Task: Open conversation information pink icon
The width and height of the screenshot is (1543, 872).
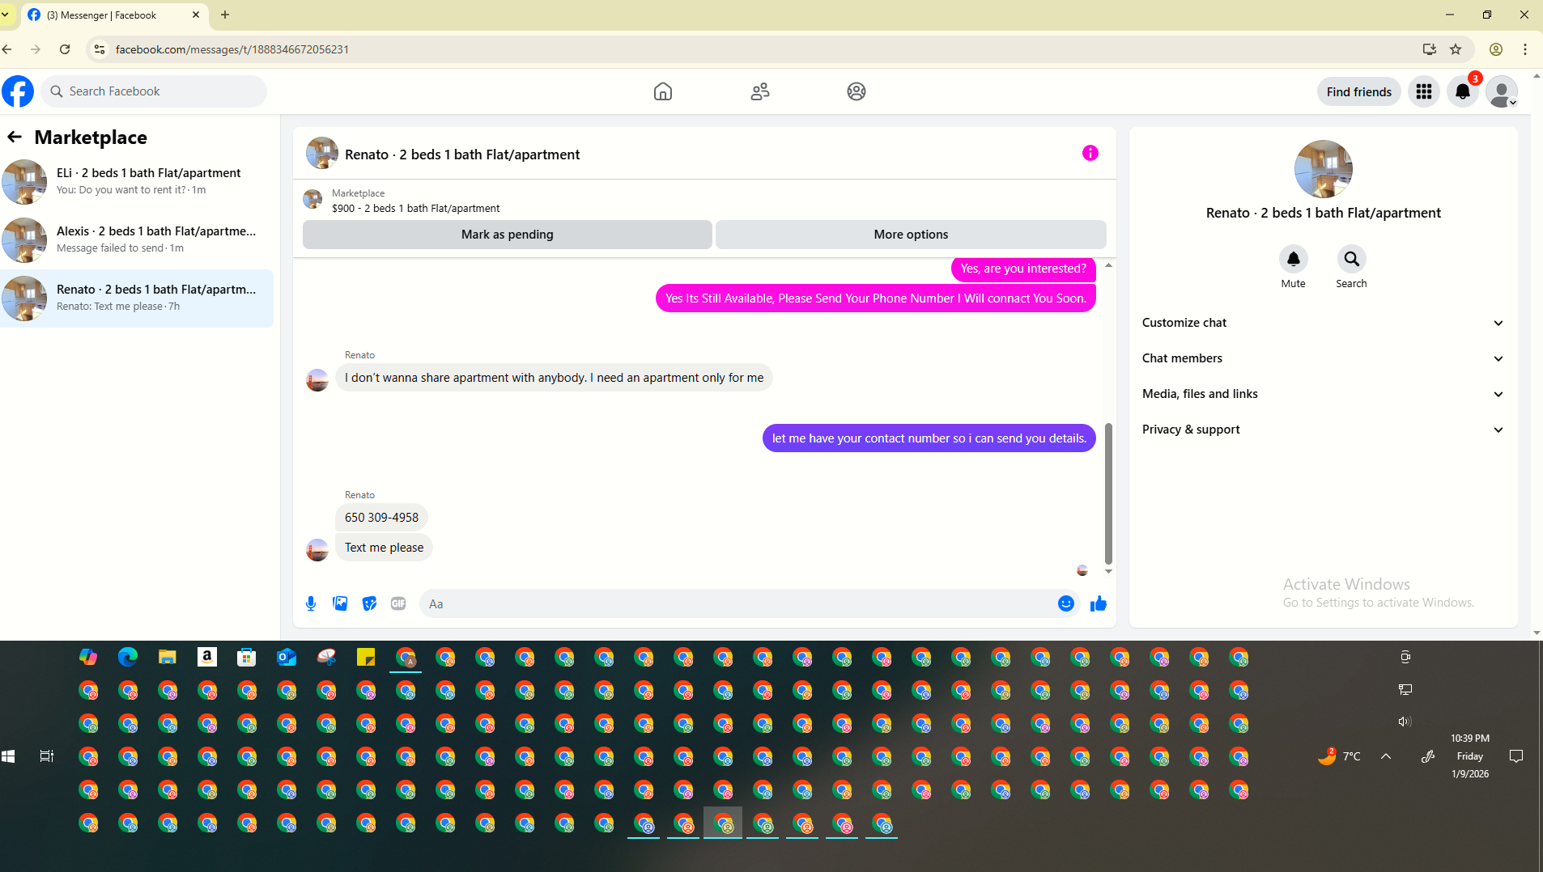Action: [x=1090, y=153]
